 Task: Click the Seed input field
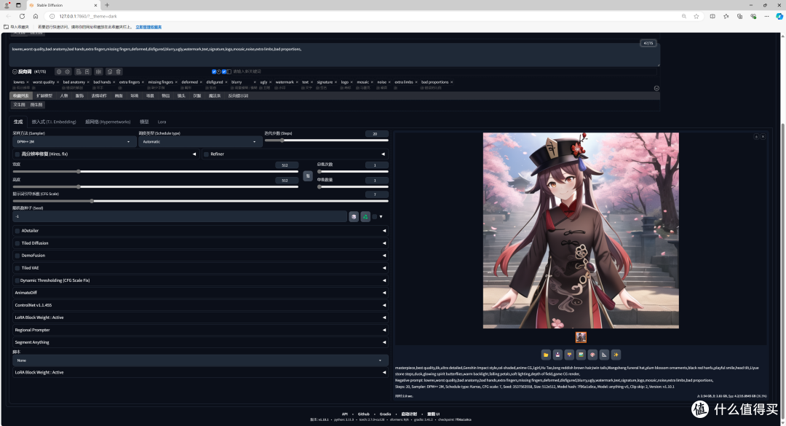[x=180, y=216]
